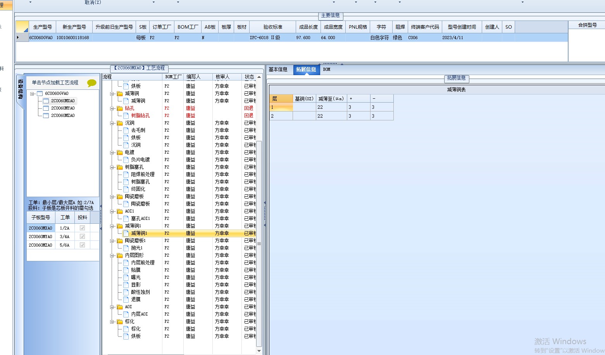Click the yellow speech bubble icon

click(x=92, y=83)
